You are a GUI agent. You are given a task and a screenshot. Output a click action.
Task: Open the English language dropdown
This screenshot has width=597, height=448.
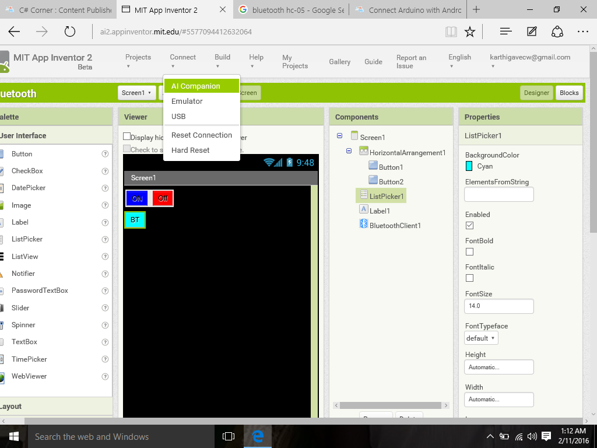click(459, 61)
